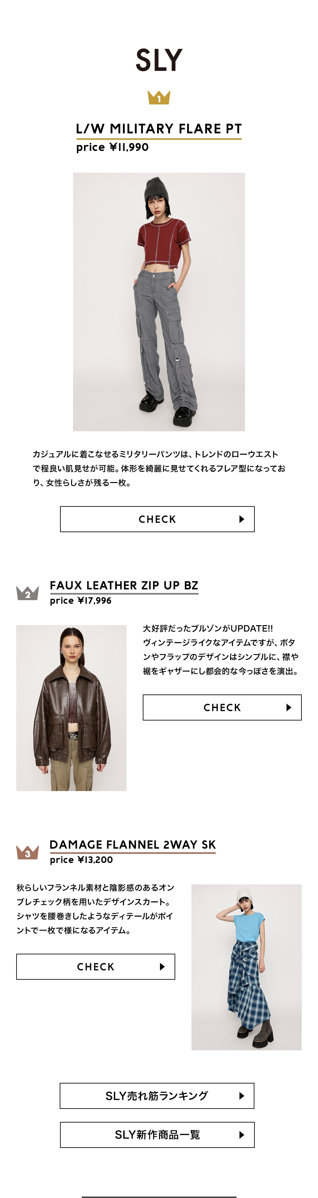Open L/W MILITARY FLARE PT title link

pyautogui.click(x=159, y=129)
